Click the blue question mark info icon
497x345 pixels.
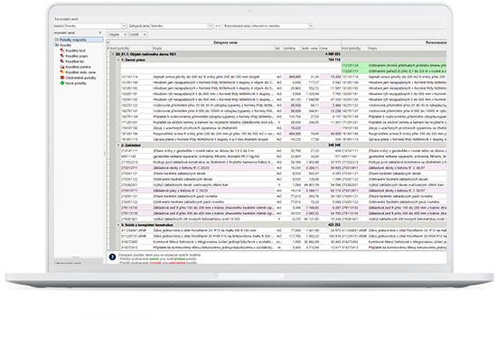[x=112, y=256]
